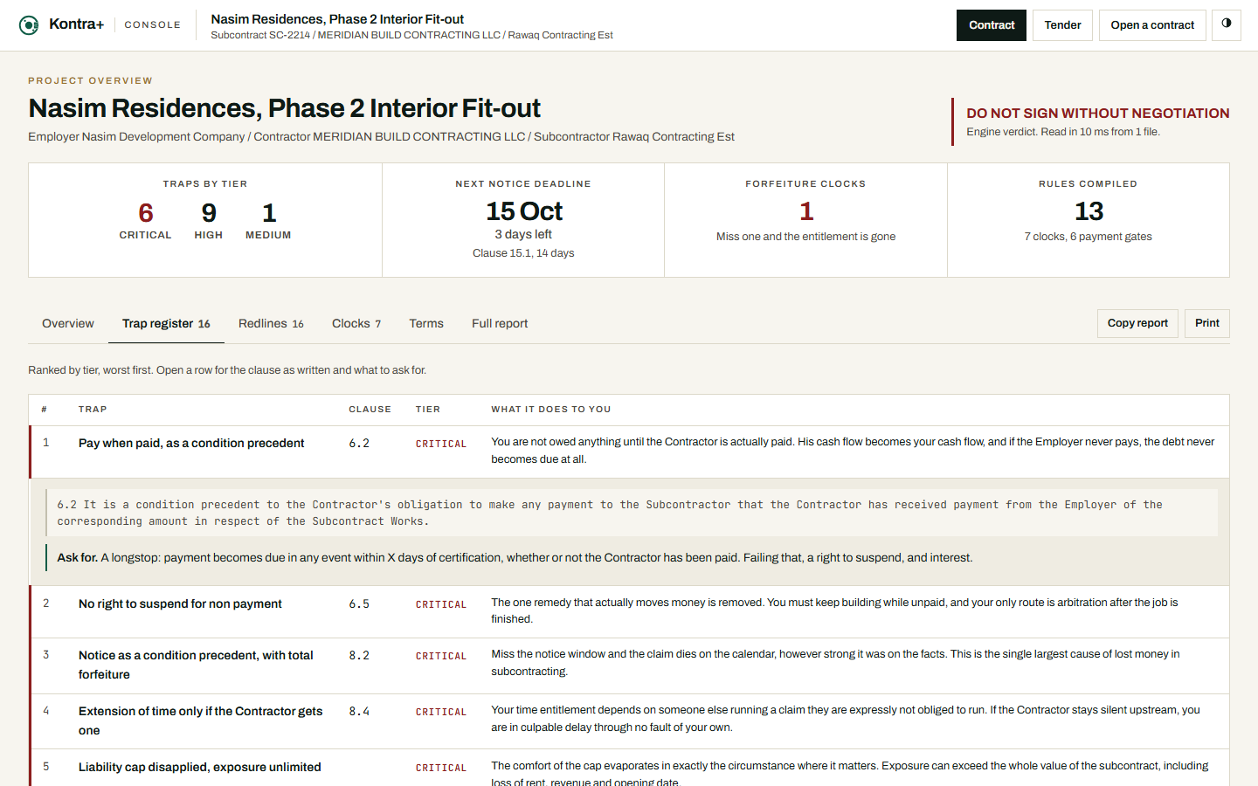Click DO NOT SIGN WITHOUT NEGOTIATION verdict
Image resolution: width=1258 pixels, height=786 pixels.
coord(1098,113)
